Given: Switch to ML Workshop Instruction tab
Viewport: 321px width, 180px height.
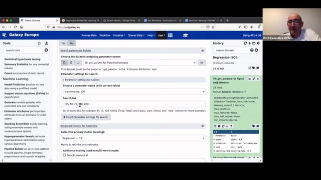Looking at the screenshot, I should point(162,20).
